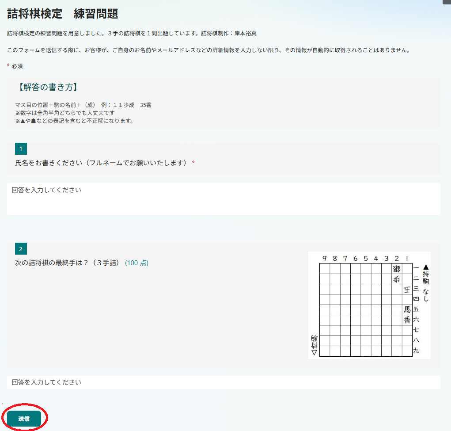Click the upside-down 銀 silver piece
This screenshot has height=431, width=451.
click(x=396, y=269)
